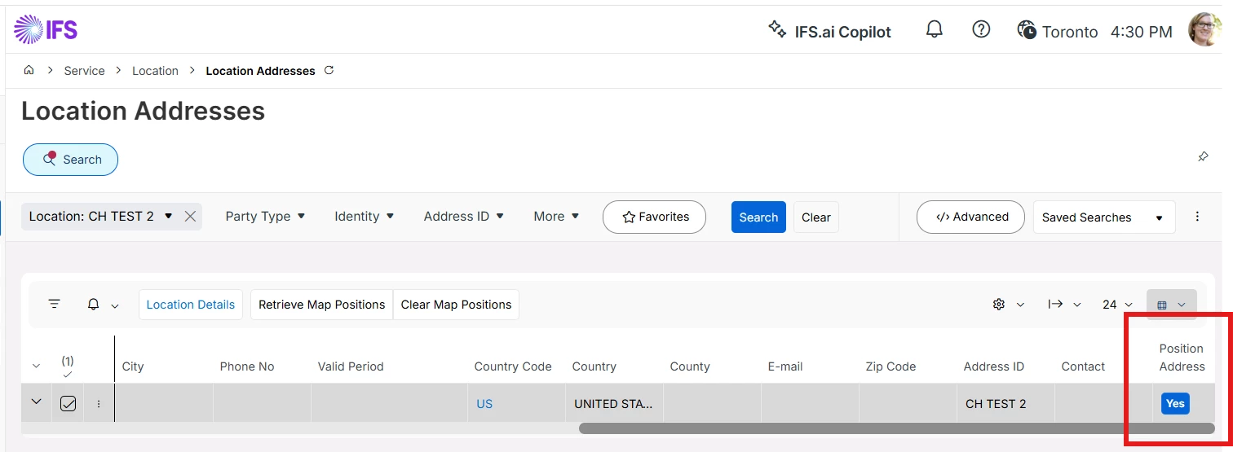The width and height of the screenshot is (1233, 452).
Task: Open the US country code link
Action: (x=484, y=404)
